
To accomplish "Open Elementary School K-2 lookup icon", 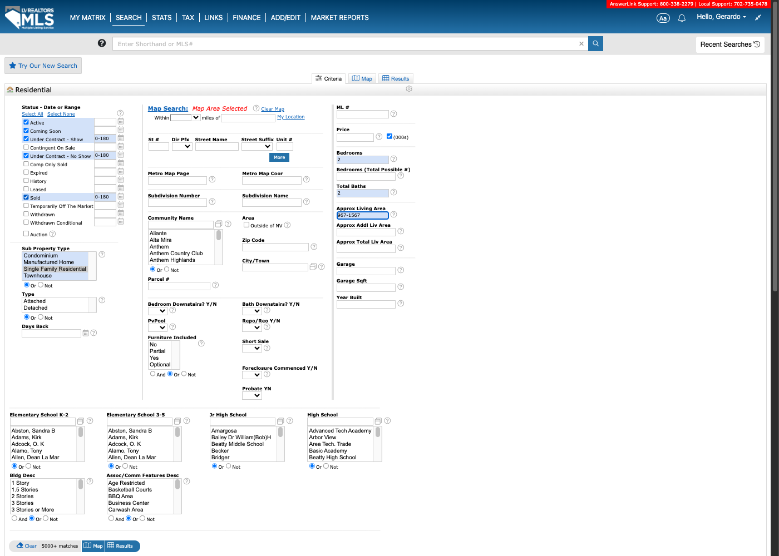I will click(x=81, y=421).
